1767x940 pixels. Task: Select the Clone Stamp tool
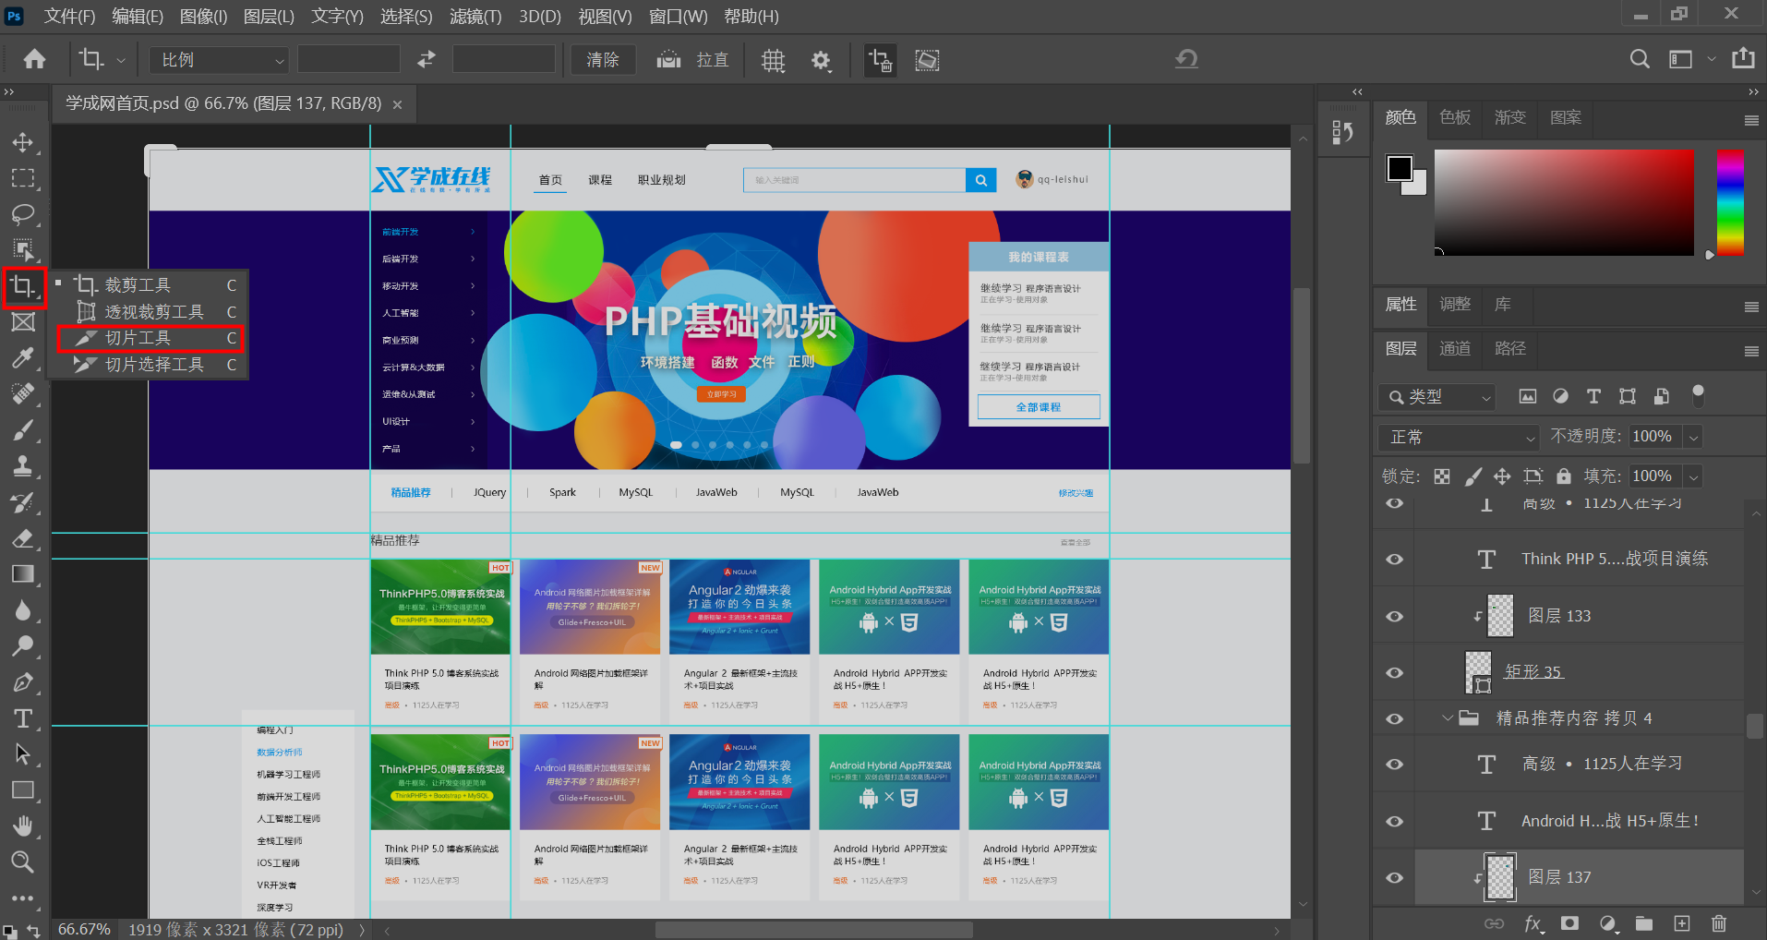pyautogui.click(x=23, y=466)
